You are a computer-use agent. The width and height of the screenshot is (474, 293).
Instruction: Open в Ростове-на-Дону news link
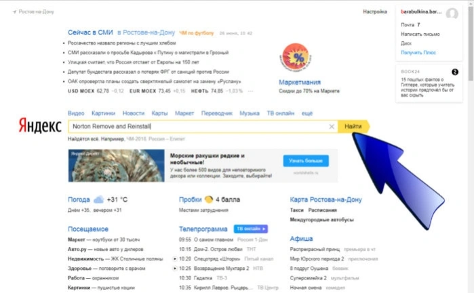146,32
